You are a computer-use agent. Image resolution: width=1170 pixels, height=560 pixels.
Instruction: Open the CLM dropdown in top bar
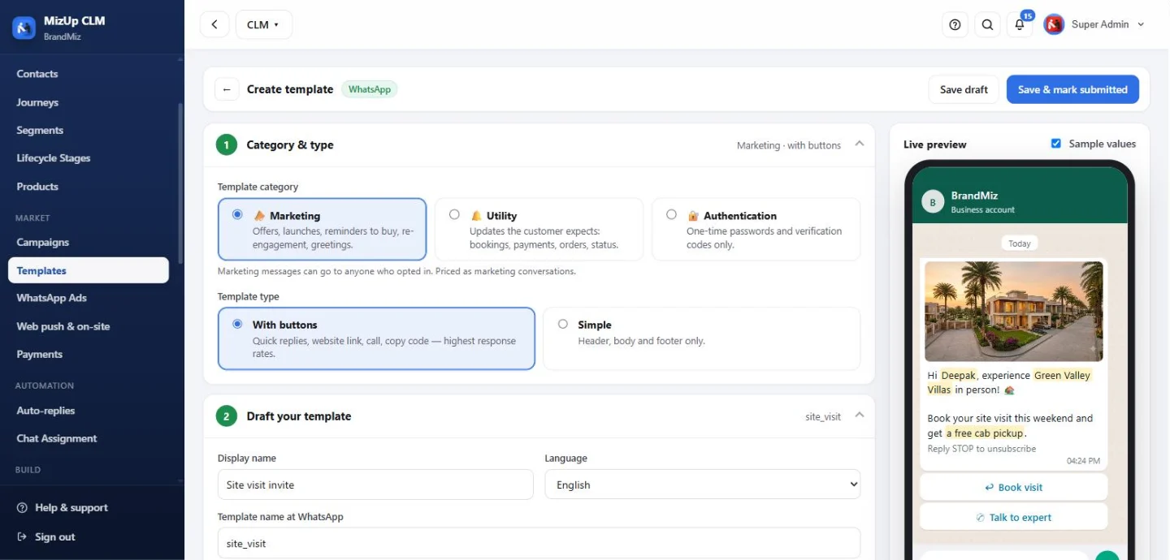click(264, 24)
